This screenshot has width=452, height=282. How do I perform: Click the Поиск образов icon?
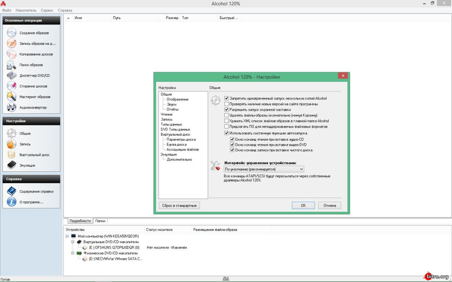click(12, 65)
